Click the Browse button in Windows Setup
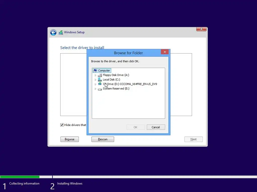The width and height of the screenshot is (257, 192). (70, 139)
